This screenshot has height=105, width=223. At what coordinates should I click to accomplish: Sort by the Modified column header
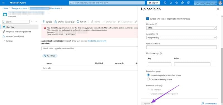point(99,63)
